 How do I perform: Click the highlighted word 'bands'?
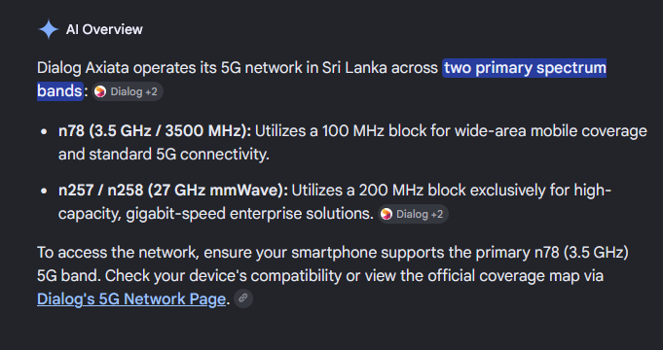(x=59, y=90)
